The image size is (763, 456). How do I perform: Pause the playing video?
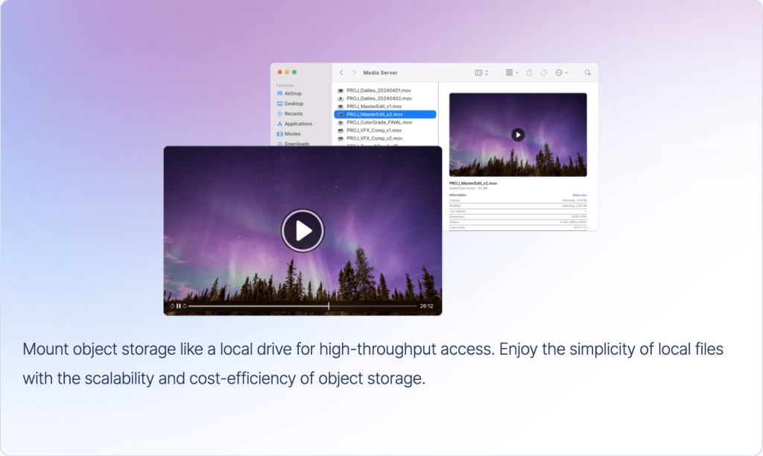[179, 305]
